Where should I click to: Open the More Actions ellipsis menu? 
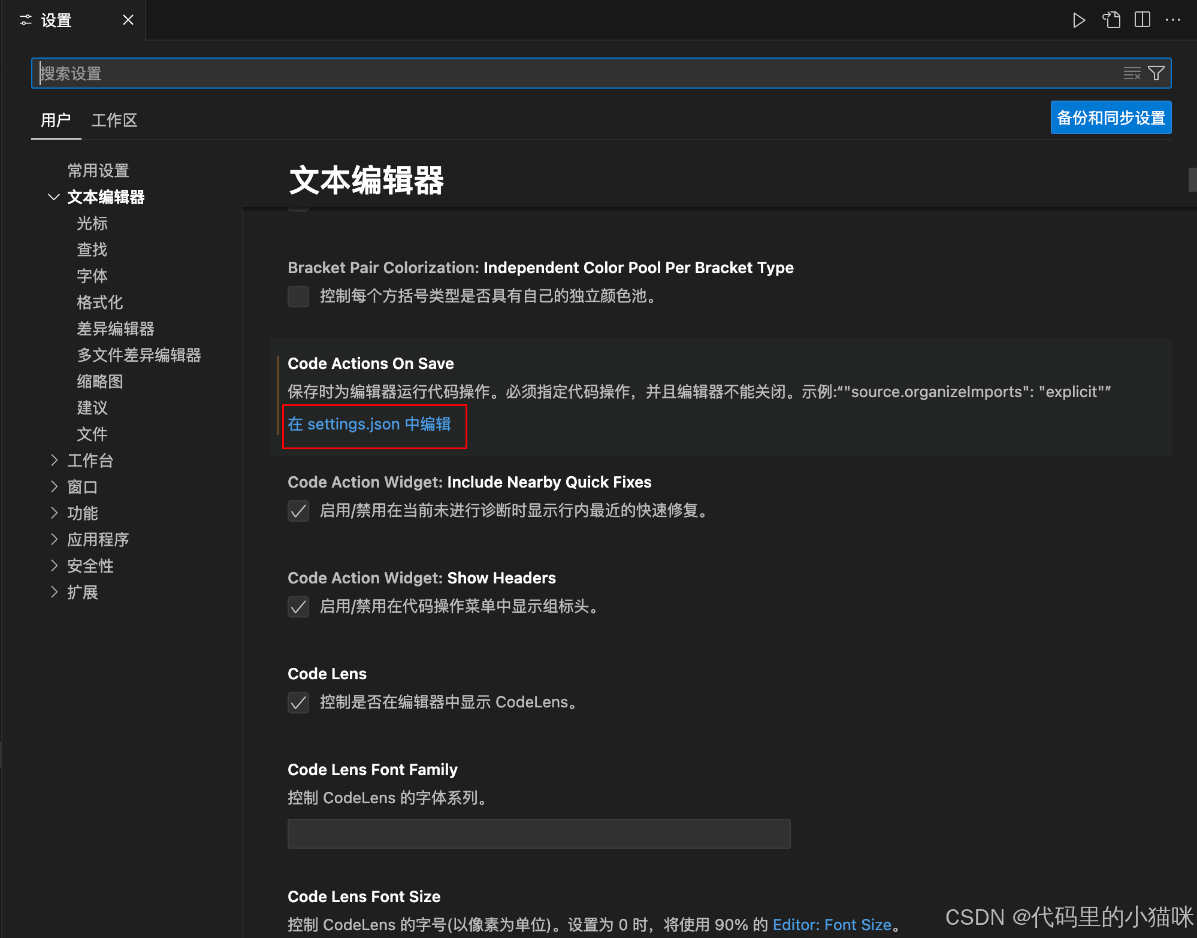pyautogui.click(x=1173, y=20)
